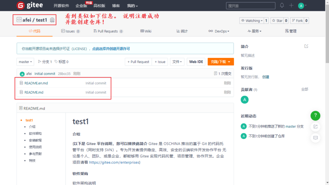329x185 pixels.
Task: Open the notifications bell icon
Action: click(x=282, y=5)
